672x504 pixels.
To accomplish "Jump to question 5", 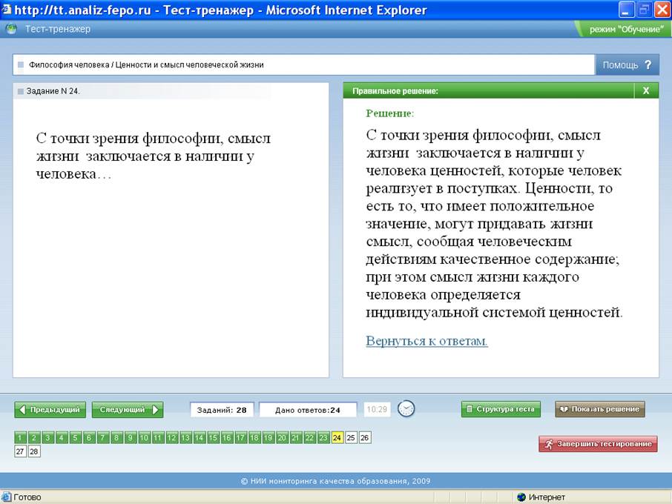I will point(75,437).
